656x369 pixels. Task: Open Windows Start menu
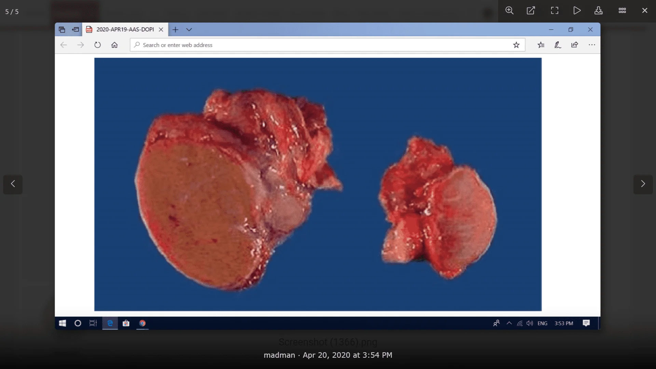click(62, 323)
